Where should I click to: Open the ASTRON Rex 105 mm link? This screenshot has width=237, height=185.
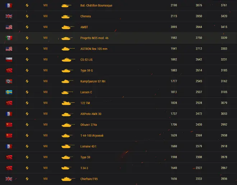click(94, 49)
